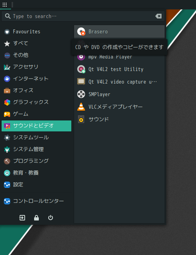Click the システム管理 wrench icon
This screenshot has height=255, width=196.
[x=7, y=149]
